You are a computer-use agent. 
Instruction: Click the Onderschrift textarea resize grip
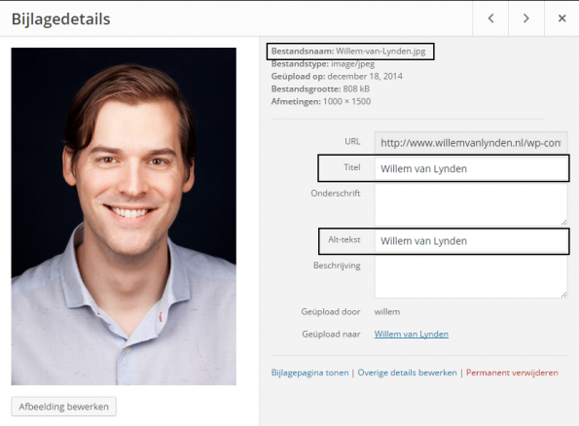click(x=563, y=222)
